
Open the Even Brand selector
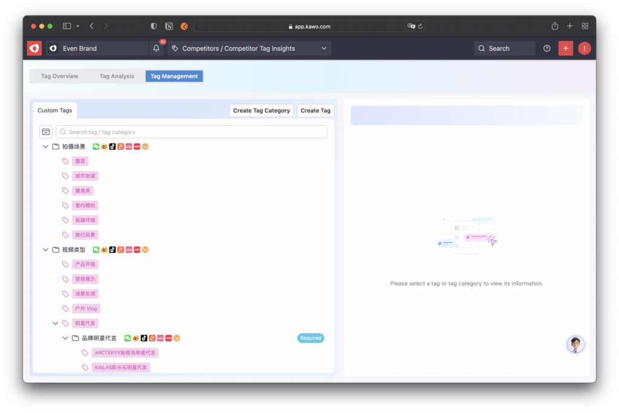tap(97, 48)
